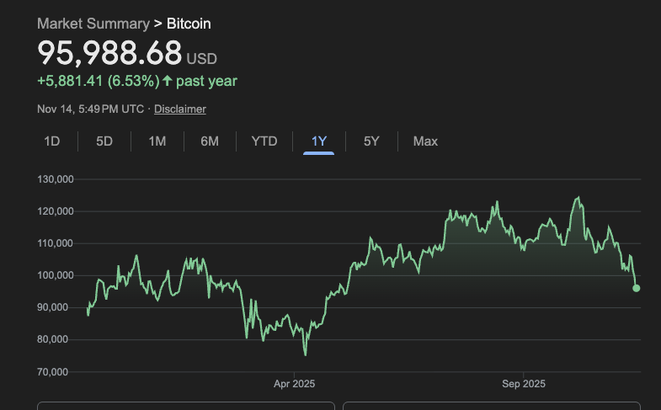Viewport: 661px width, 410px height.
Task: Click the 130,000 y-axis label
Action: pyautogui.click(x=56, y=179)
